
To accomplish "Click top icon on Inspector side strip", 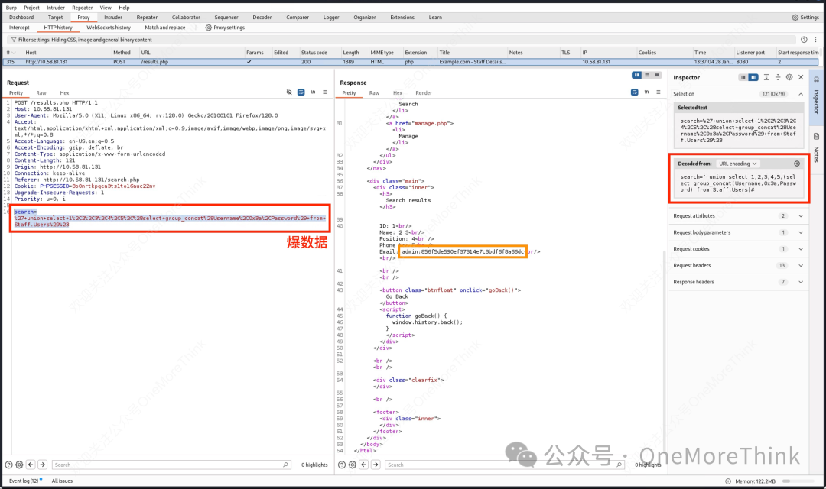I will [816, 80].
